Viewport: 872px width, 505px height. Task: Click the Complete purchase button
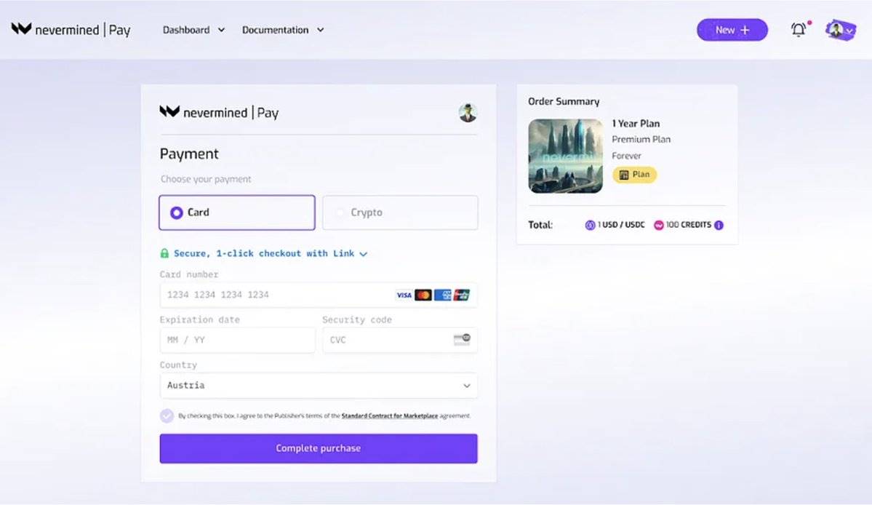click(319, 448)
